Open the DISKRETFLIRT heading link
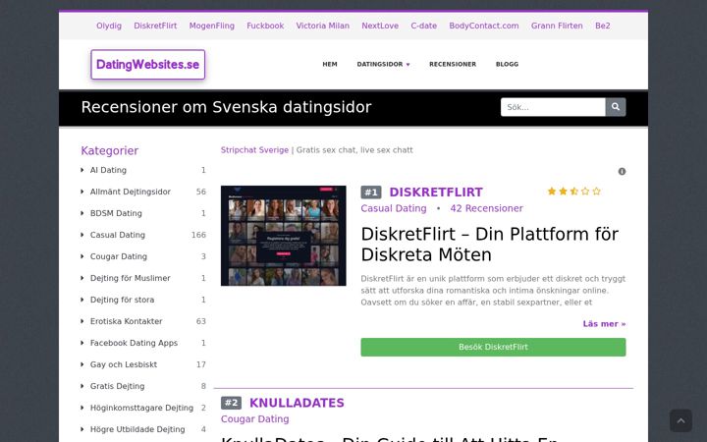 (436, 193)
